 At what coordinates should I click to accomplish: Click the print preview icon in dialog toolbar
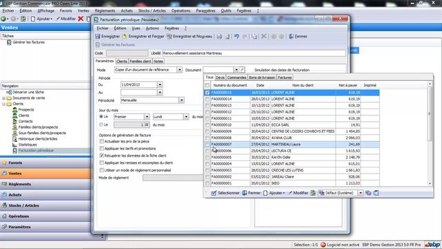tap(227, 37)
